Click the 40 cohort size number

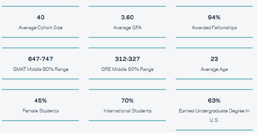40,17
